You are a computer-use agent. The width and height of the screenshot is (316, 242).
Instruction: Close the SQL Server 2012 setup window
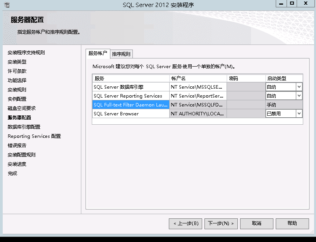click(x=306, y=3)
